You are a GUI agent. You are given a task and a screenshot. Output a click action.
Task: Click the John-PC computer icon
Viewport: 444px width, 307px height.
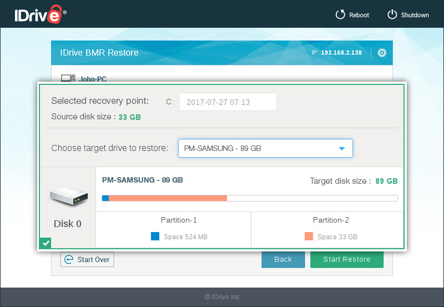point(68,79)
